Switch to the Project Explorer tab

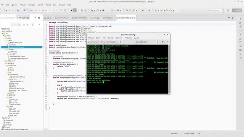point(8,18)
